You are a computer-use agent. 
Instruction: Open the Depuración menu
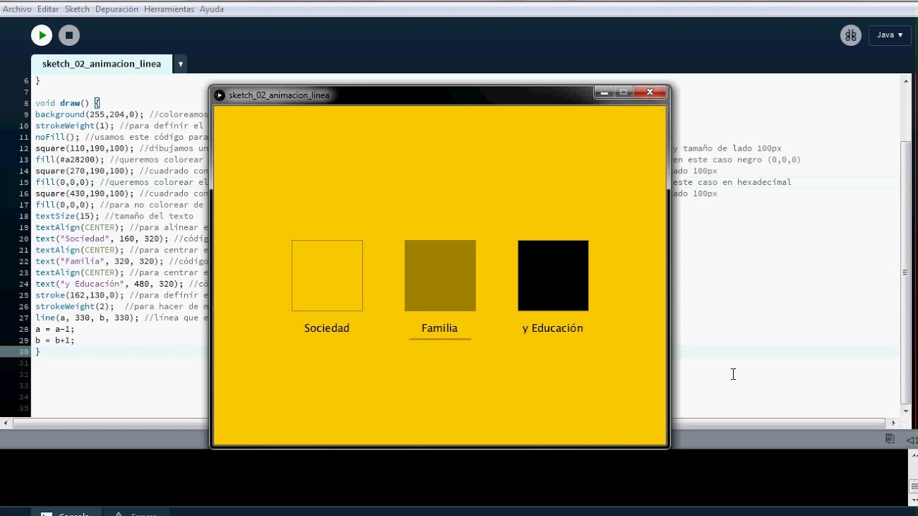[x=116, y=9]
